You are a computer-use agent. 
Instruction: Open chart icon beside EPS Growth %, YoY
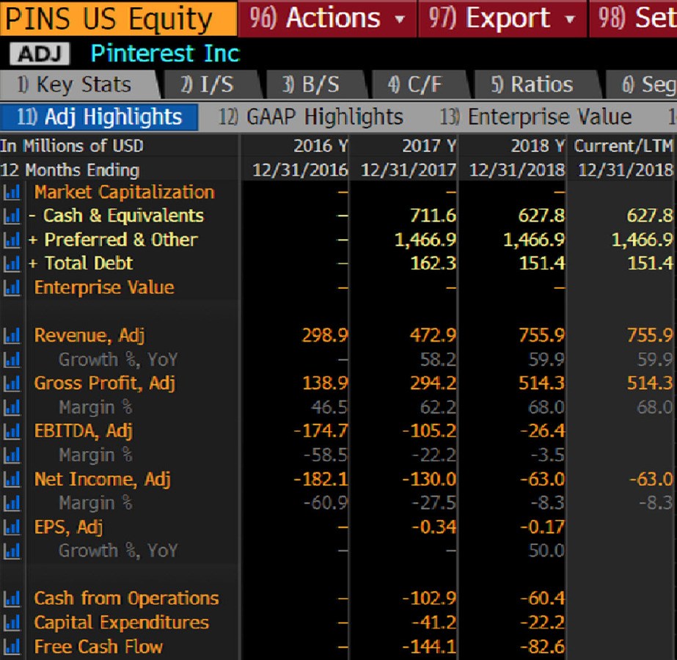(x=12, y=551)
